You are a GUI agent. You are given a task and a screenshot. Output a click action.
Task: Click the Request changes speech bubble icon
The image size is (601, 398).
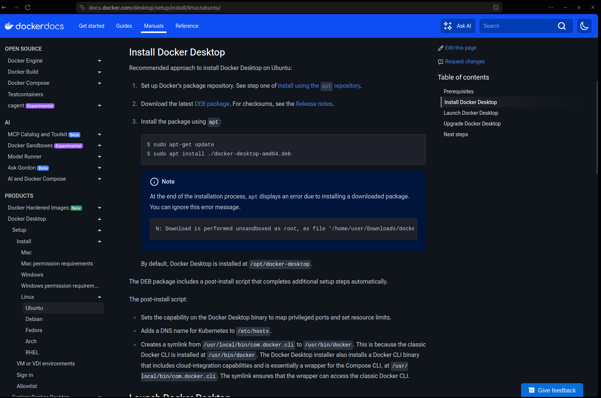coord(440,61)
